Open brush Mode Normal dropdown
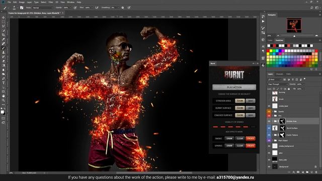This screenshot has width=322, height=181. tap(43, 8)
